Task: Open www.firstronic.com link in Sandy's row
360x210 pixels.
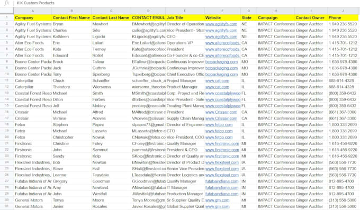Action: pos(222,156)
